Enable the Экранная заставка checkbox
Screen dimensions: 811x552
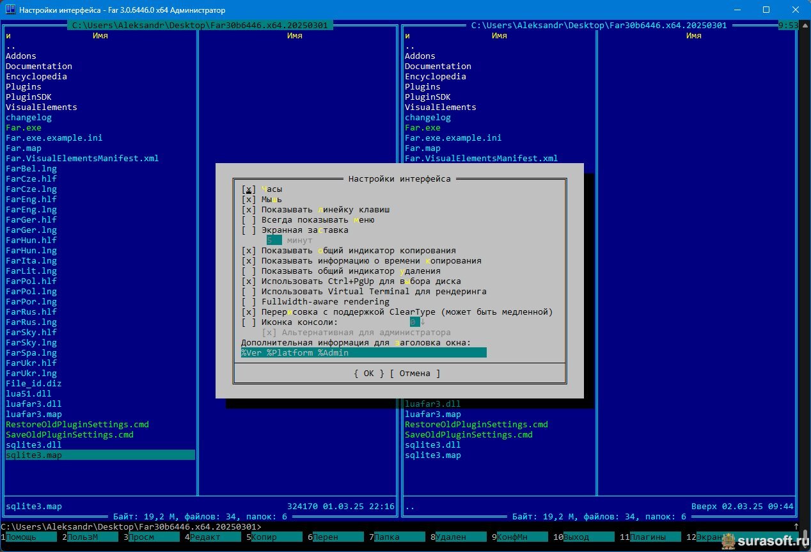[249, 230]
